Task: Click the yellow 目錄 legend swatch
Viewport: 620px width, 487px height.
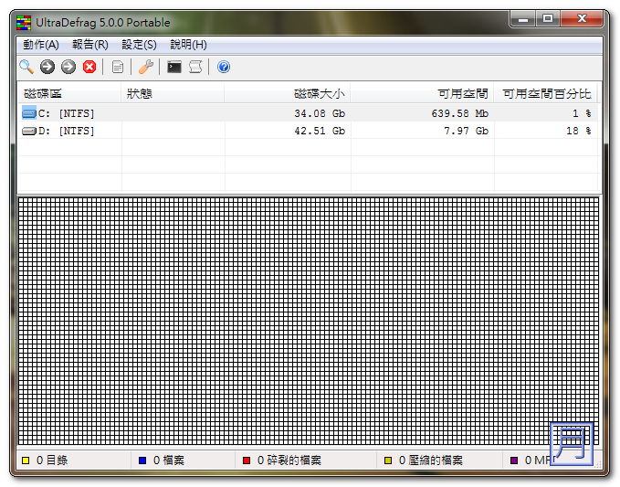Action: (26, 461)
